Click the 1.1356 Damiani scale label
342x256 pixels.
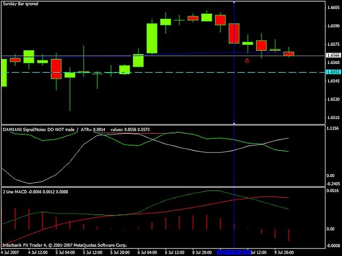[x=333, y=128]
